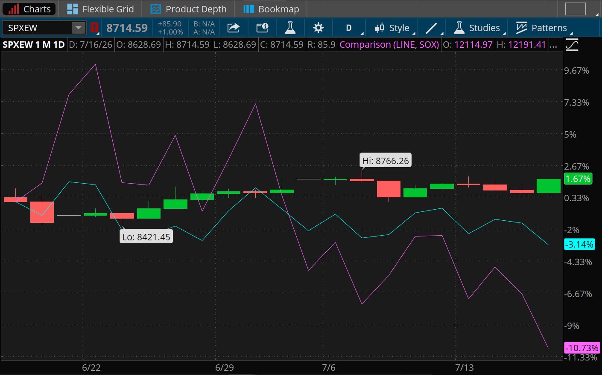Switch to the Product Depth tab
This screenshot has width=602, height=375.
coord(188,9)
